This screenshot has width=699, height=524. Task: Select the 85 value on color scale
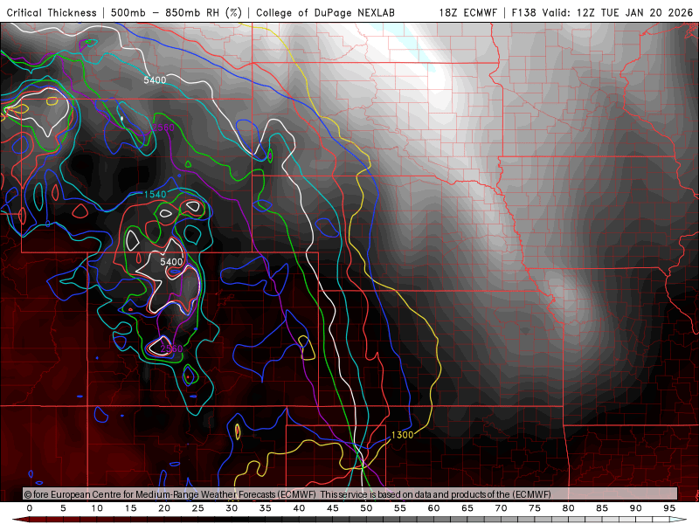pyautogui.click(x=602, y=508)
